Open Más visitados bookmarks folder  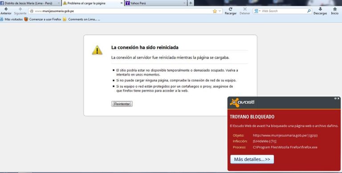tap(11, 19)
